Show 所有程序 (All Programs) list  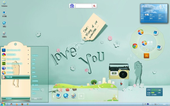[16, 98]
